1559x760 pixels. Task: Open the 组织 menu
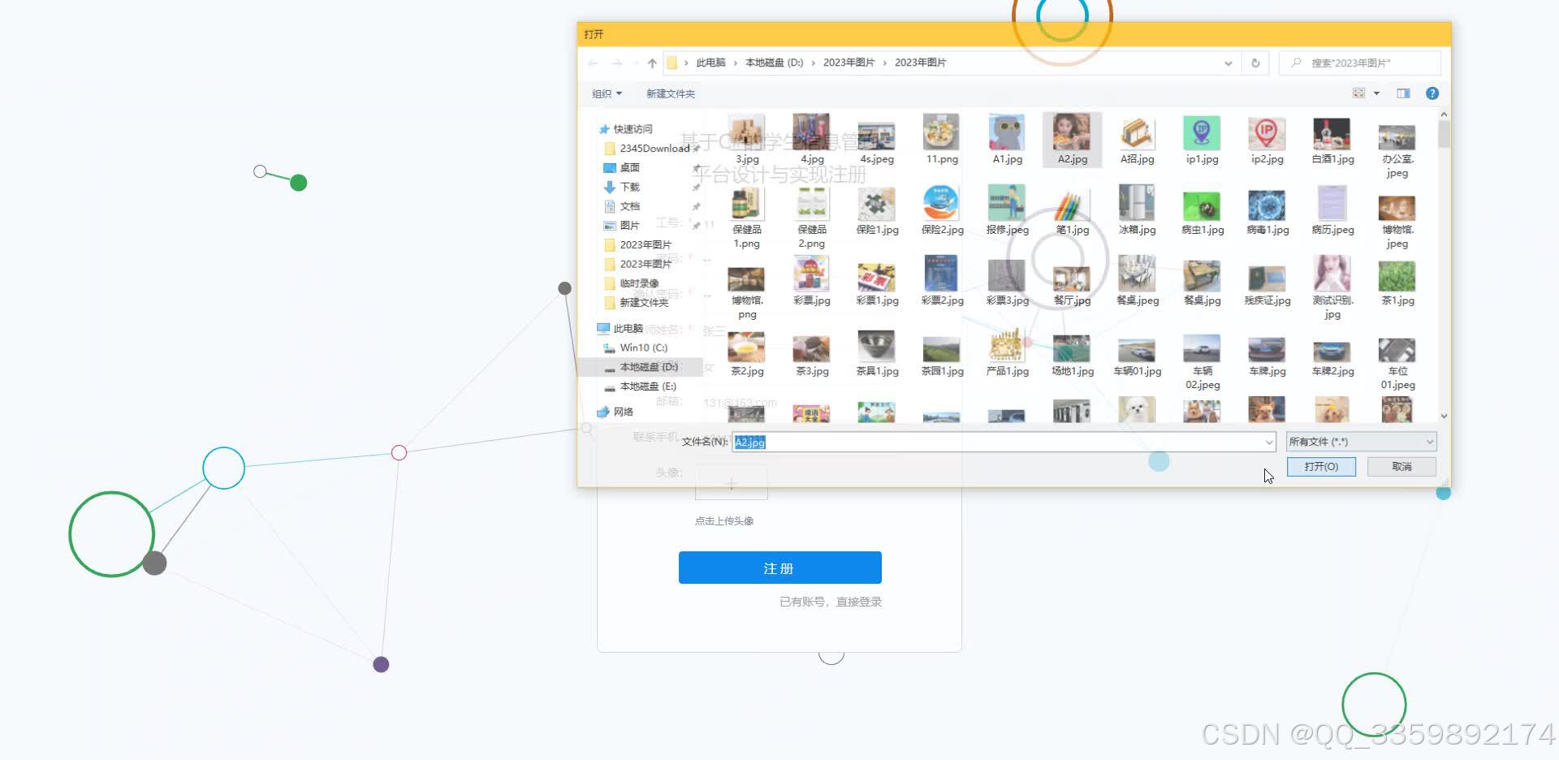tap(607, 93)
